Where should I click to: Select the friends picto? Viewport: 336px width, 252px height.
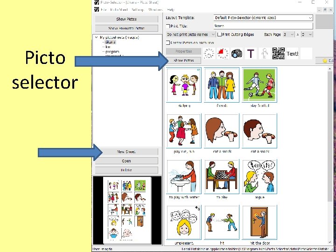222,85
